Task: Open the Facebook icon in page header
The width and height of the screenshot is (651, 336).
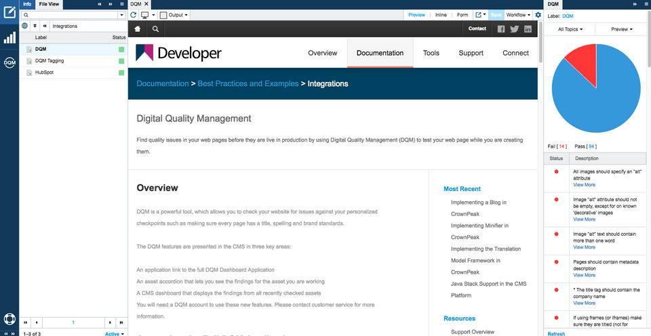Action: [501, 28]
